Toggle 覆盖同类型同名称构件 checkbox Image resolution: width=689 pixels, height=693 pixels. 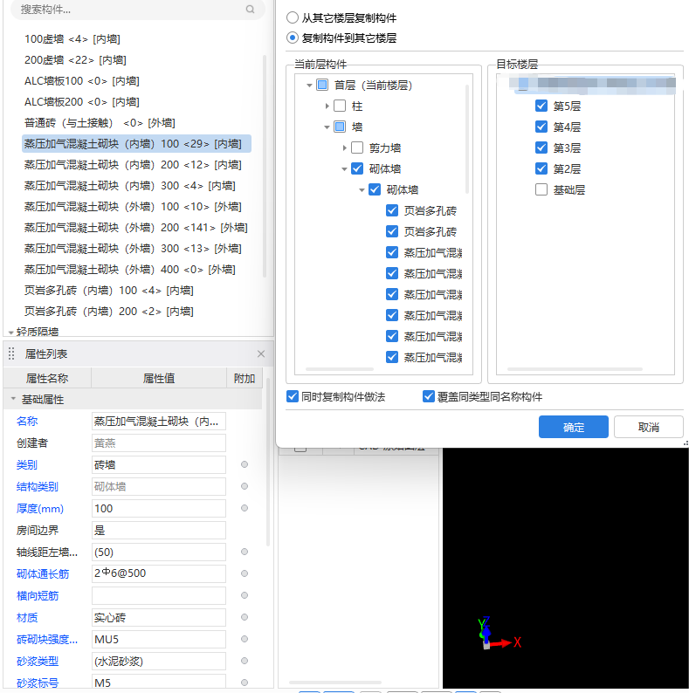429,396
